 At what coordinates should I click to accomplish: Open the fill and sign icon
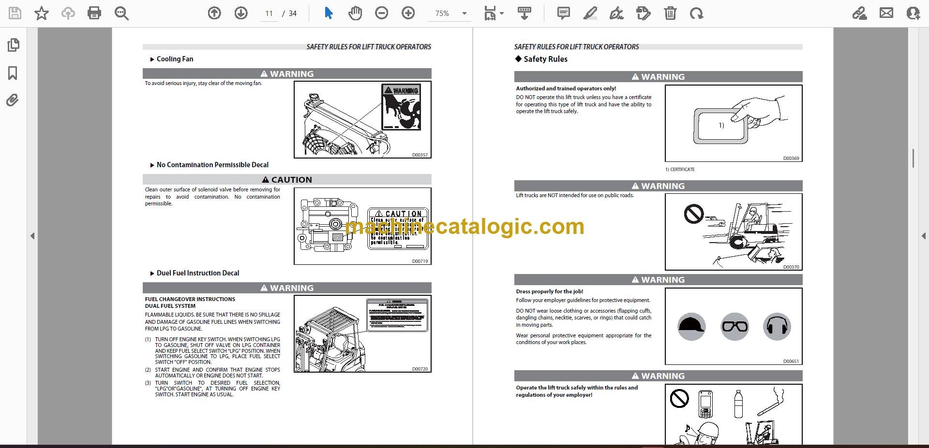tap(860, 13)
